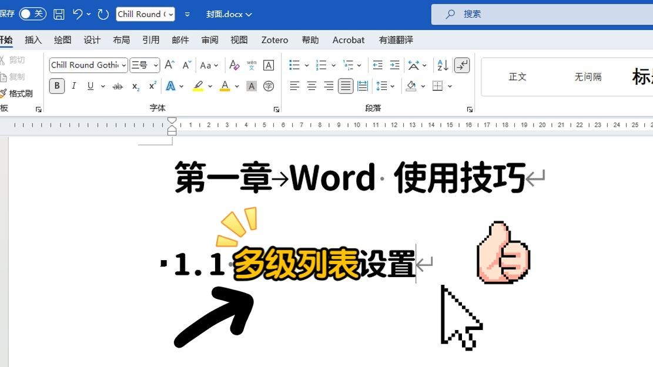Open the Acrobat tab
Image resolution: width=653 pixels, height=367 pixels.
click(x=348, y=40)
